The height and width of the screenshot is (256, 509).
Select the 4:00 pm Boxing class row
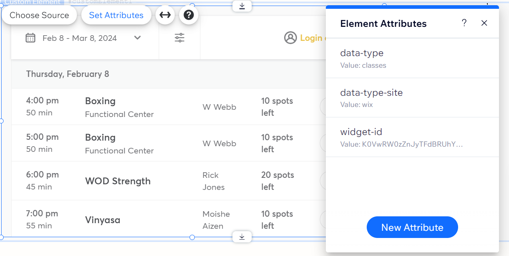160,107
